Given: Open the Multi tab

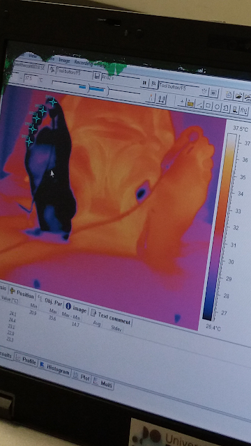Looking at the screenshot, I should pos(103,384).
